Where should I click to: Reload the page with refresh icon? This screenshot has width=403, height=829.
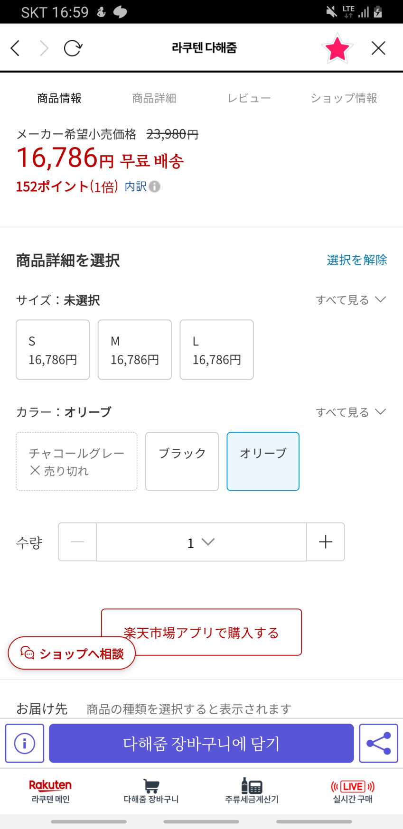tap(73, 48)
